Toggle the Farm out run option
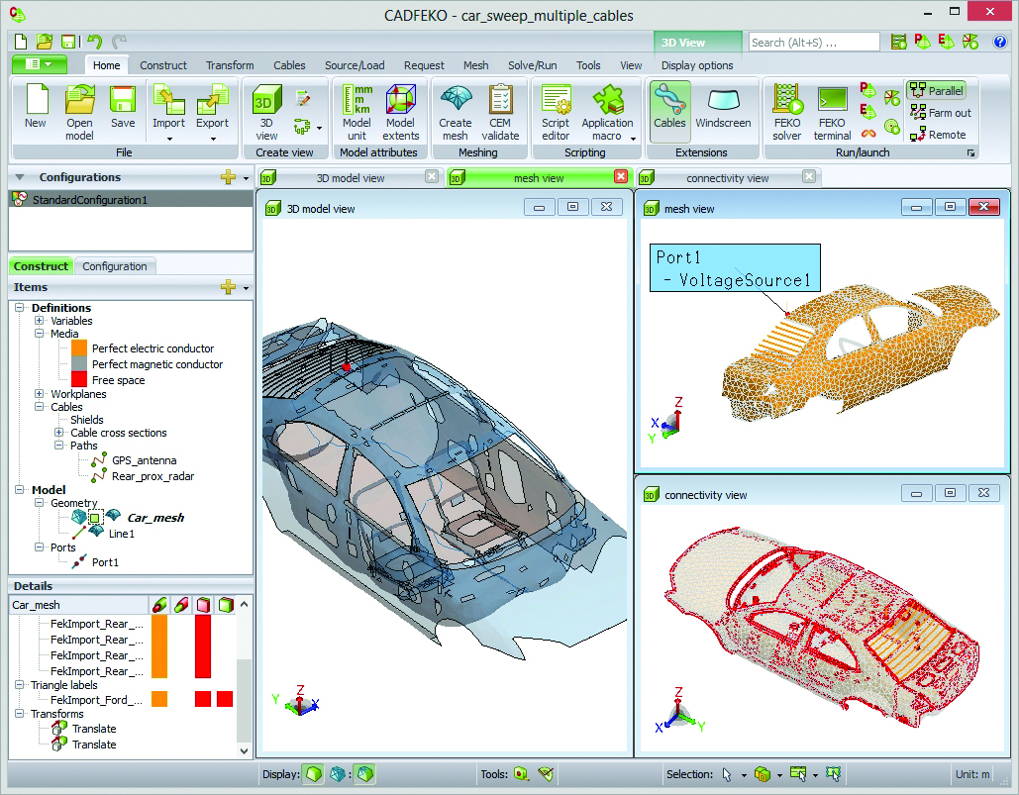Screen dimensions: 1019x795 [x=939, y=113]
